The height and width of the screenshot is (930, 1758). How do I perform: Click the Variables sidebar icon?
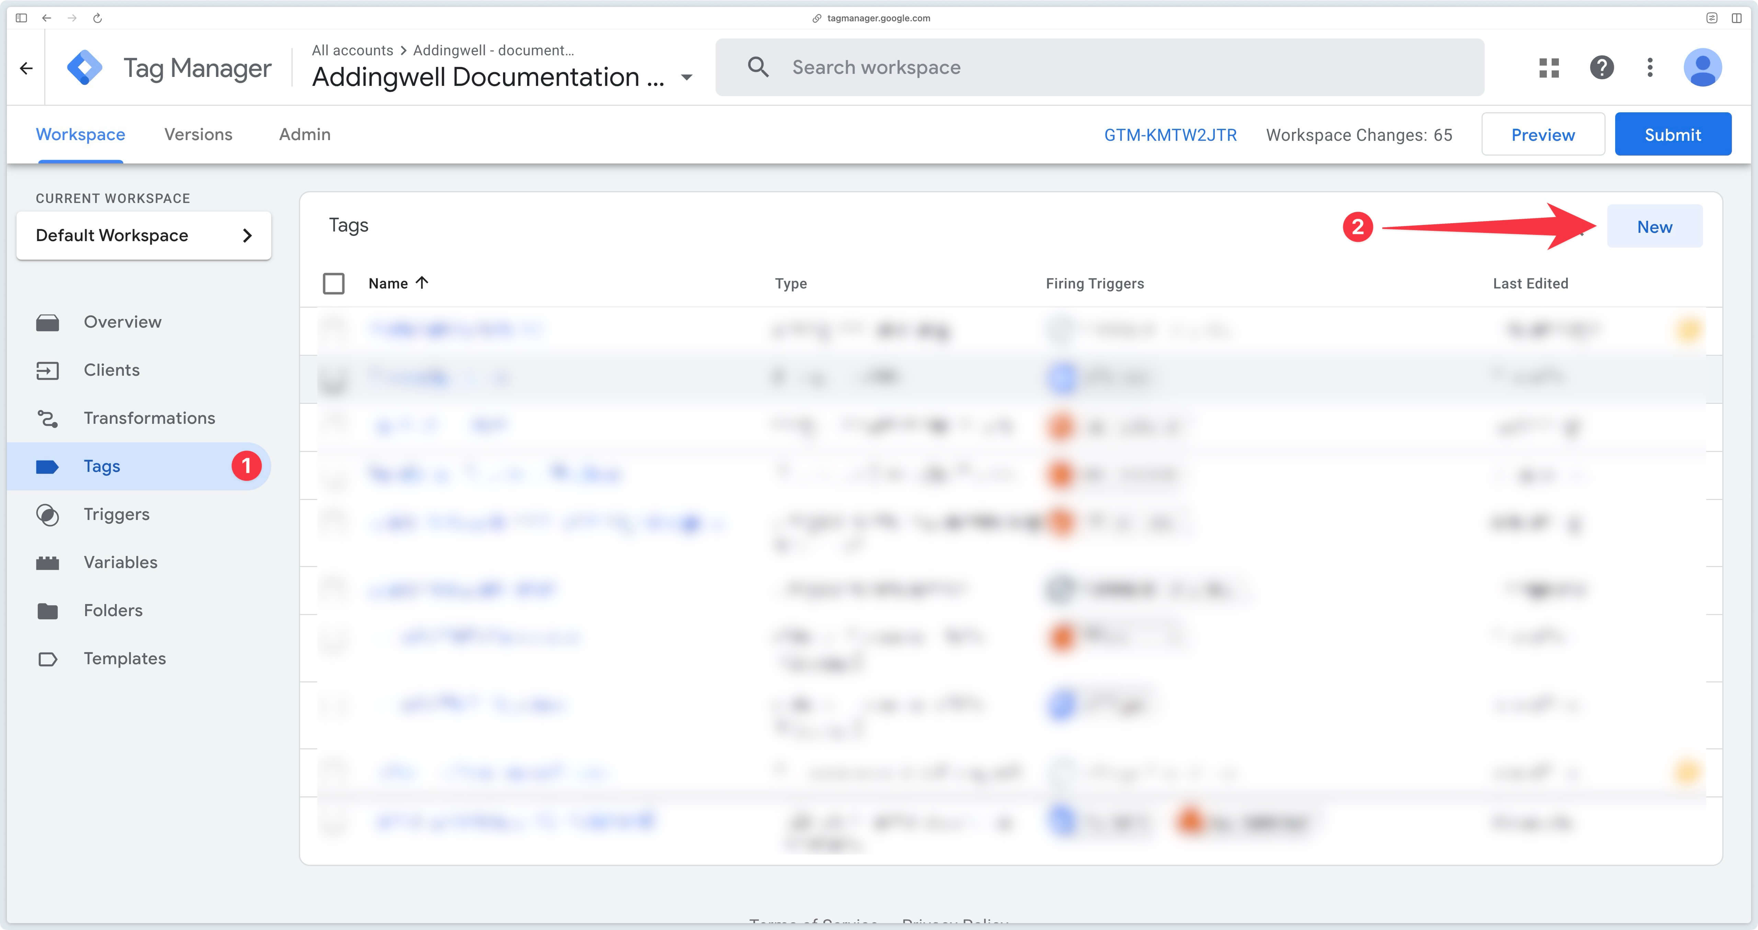click(x=47, y=563)
